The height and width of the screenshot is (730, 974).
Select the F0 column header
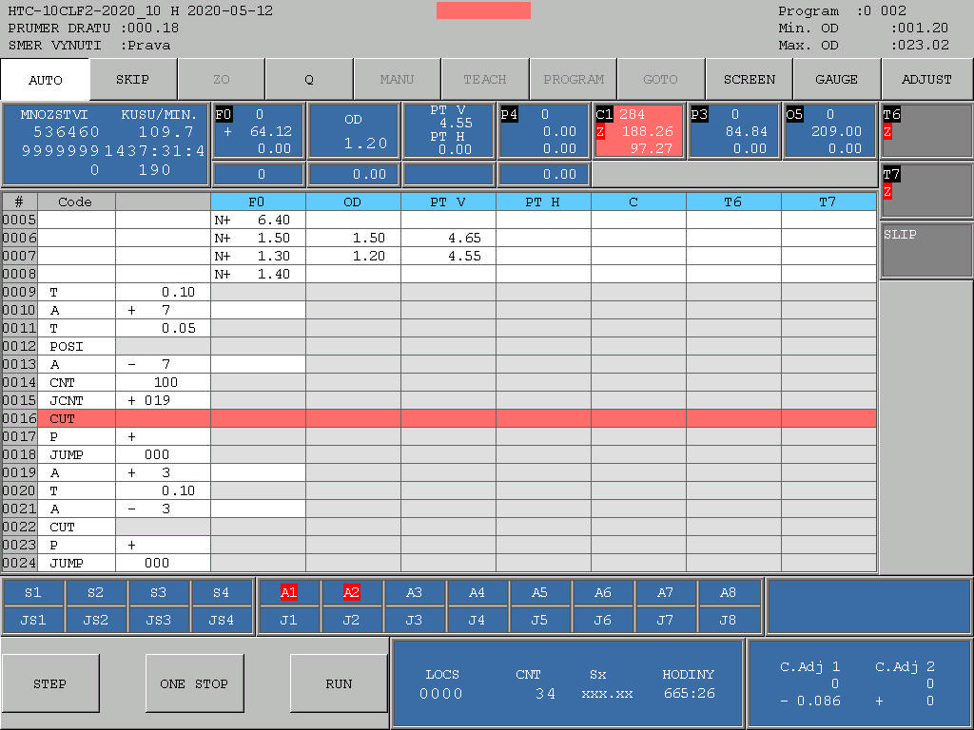coord(258,202)
